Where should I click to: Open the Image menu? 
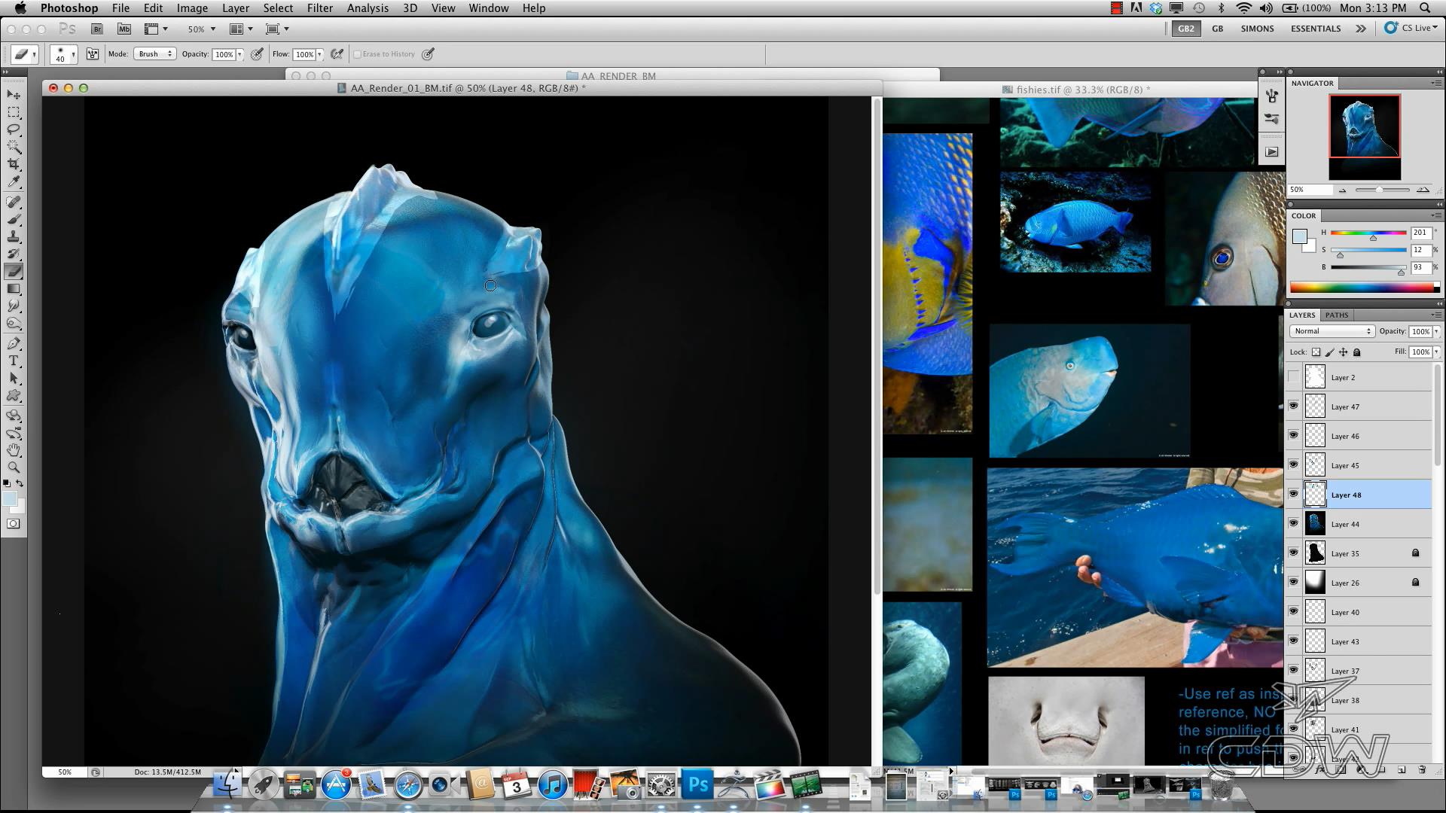pos(192,8)
